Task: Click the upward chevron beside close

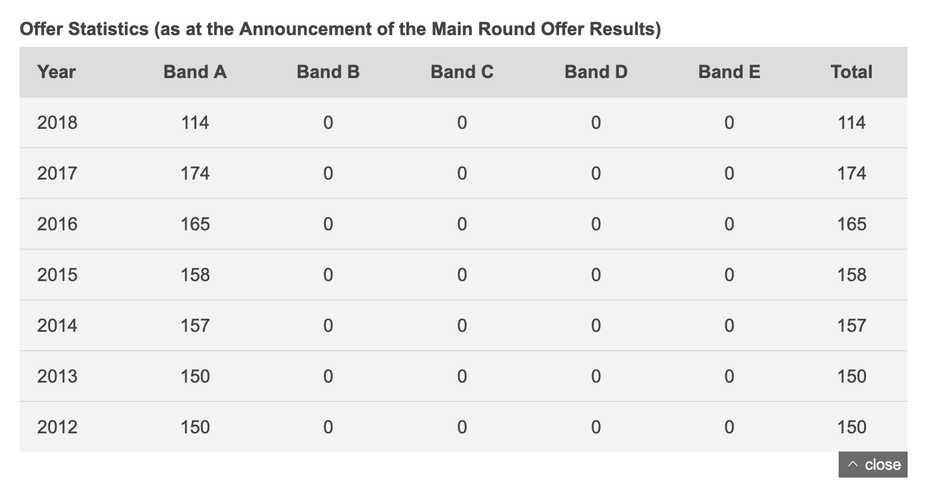Action: click(854, 465)
